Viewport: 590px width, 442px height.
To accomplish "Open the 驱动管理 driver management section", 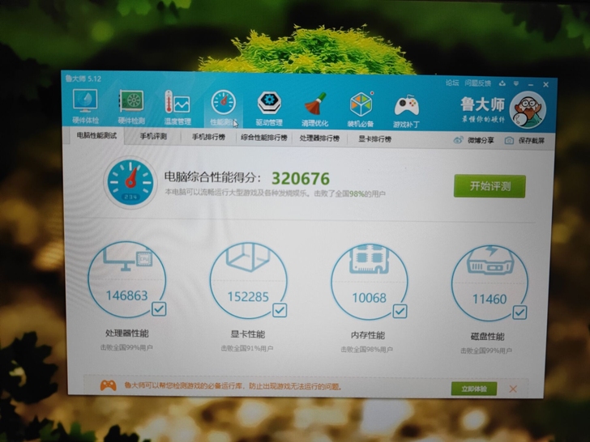I will point(269,108).
